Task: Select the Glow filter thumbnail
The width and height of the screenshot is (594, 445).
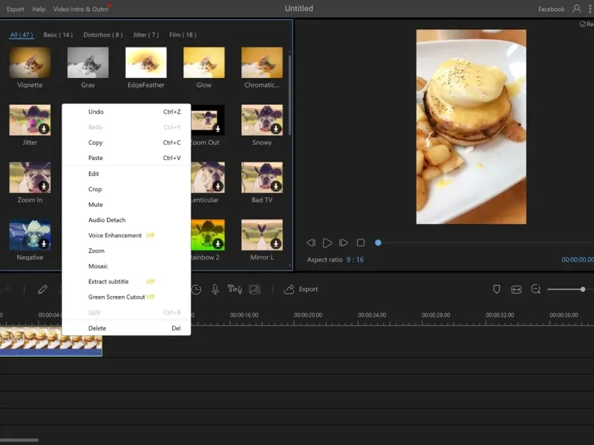Action: point(203,63)
